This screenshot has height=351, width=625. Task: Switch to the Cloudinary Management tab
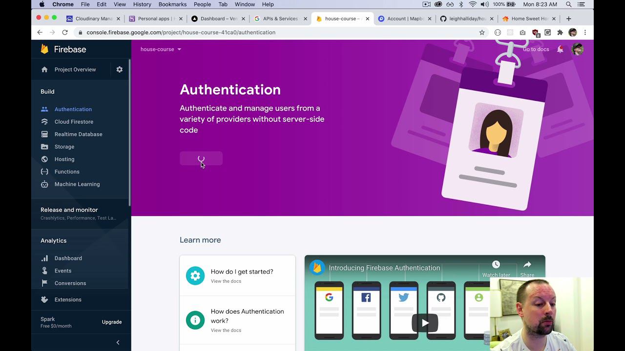coord(93,19)
